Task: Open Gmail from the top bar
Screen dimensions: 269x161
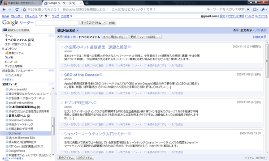Action: pos(5,16)
